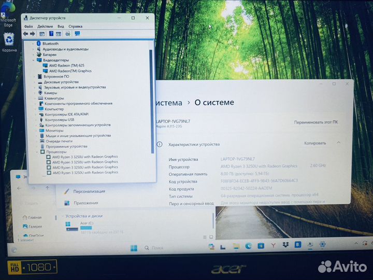This screenshot has width=373, height=280.
Task: Click Explorer back arrow navigation button
Action: tap(19, 188)
